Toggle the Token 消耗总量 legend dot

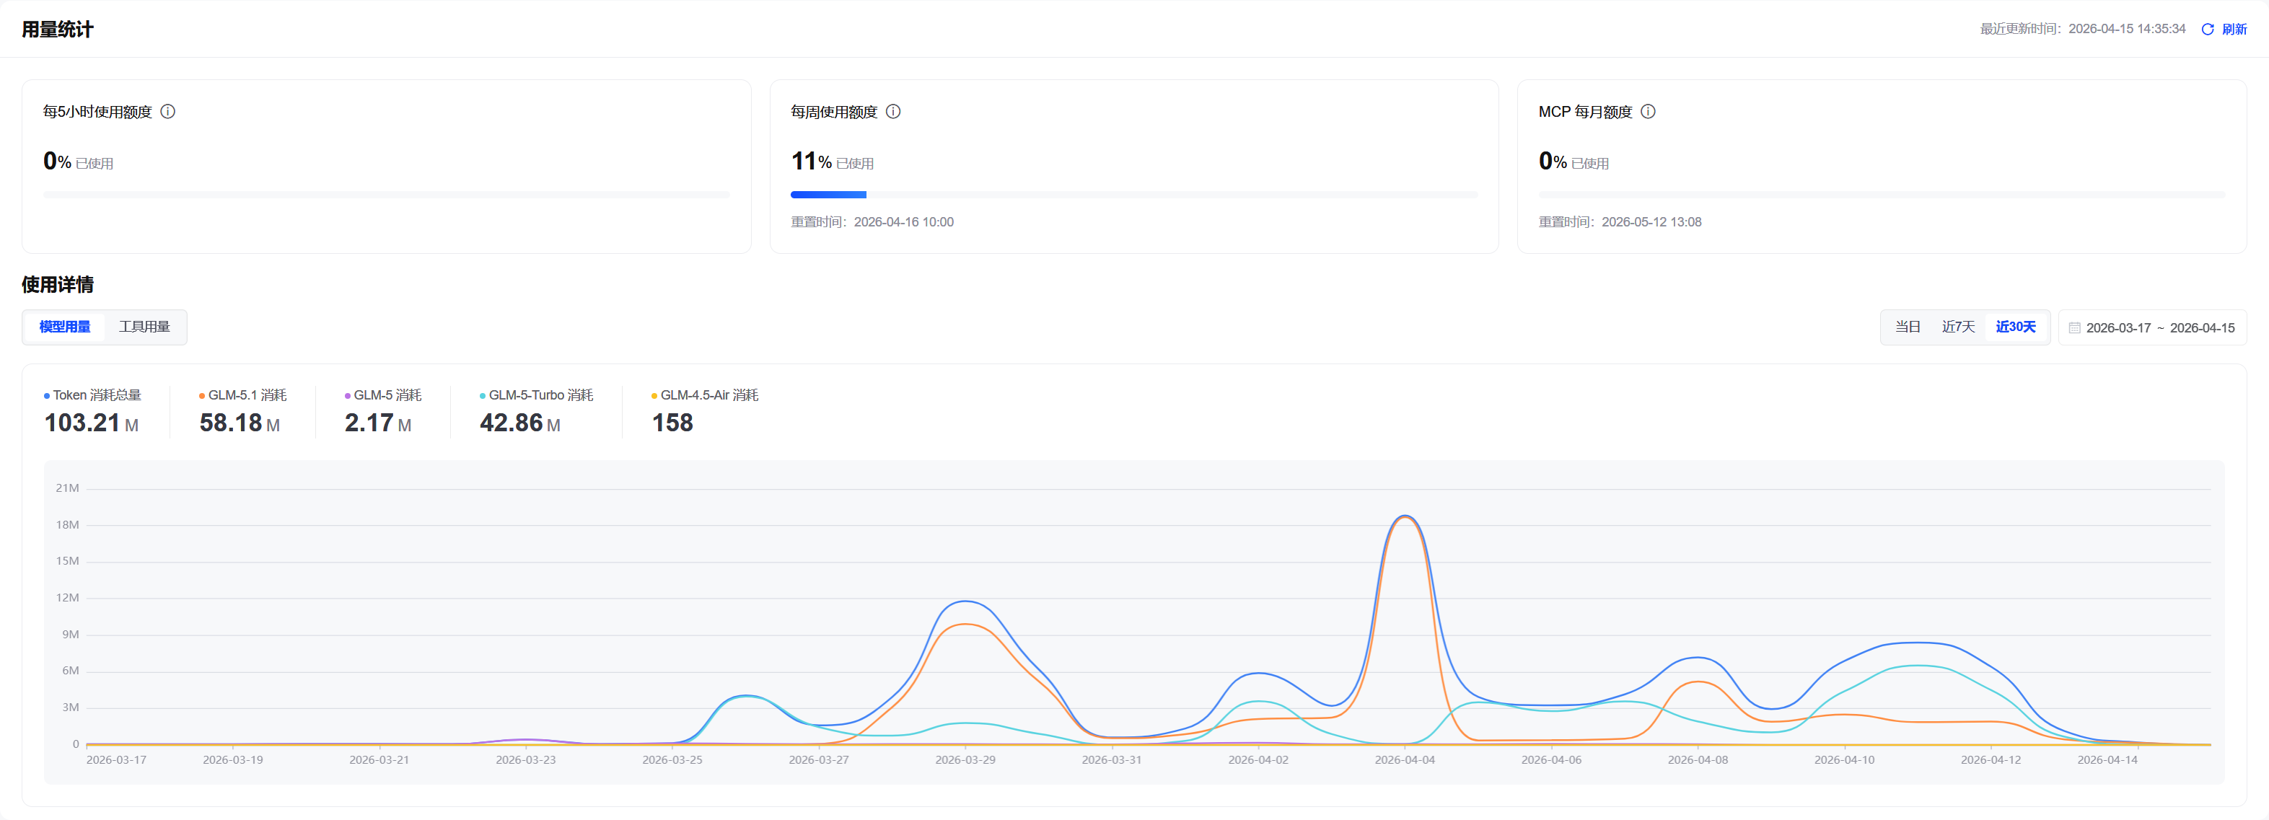tap(47, 397)
